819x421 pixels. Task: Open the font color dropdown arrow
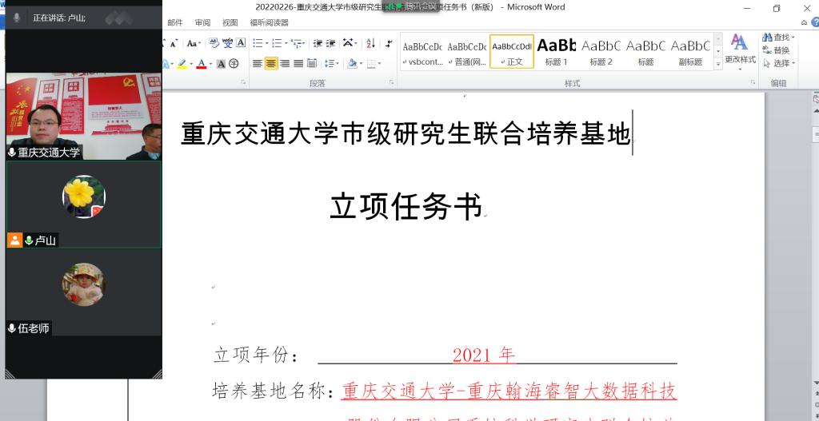point(210,64)
